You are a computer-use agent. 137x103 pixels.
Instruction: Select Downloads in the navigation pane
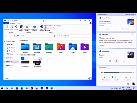[x=12, y=48]
